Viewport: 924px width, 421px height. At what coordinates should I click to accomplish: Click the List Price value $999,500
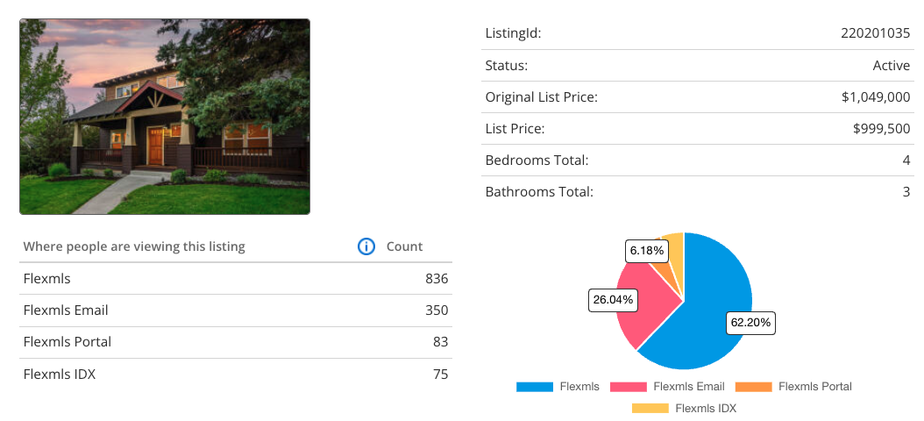[881, 129]
